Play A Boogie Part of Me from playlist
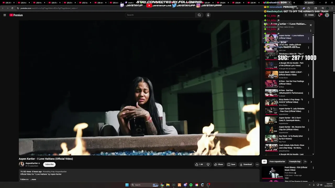The width and height of the screenshot is (335, 188). [x=271, y=66]
